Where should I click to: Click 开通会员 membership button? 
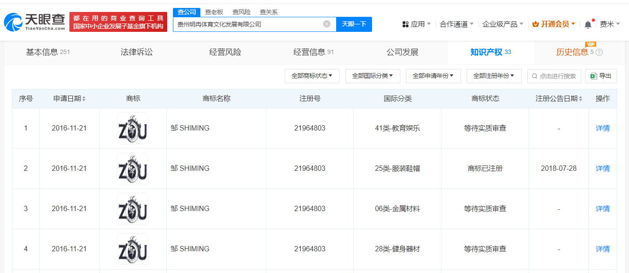pos(553,24)
